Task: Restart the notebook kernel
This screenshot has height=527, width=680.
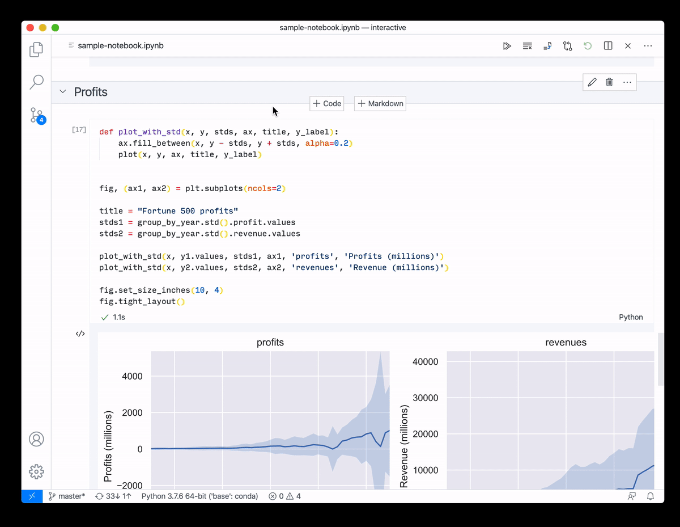Action: [588, 46]
